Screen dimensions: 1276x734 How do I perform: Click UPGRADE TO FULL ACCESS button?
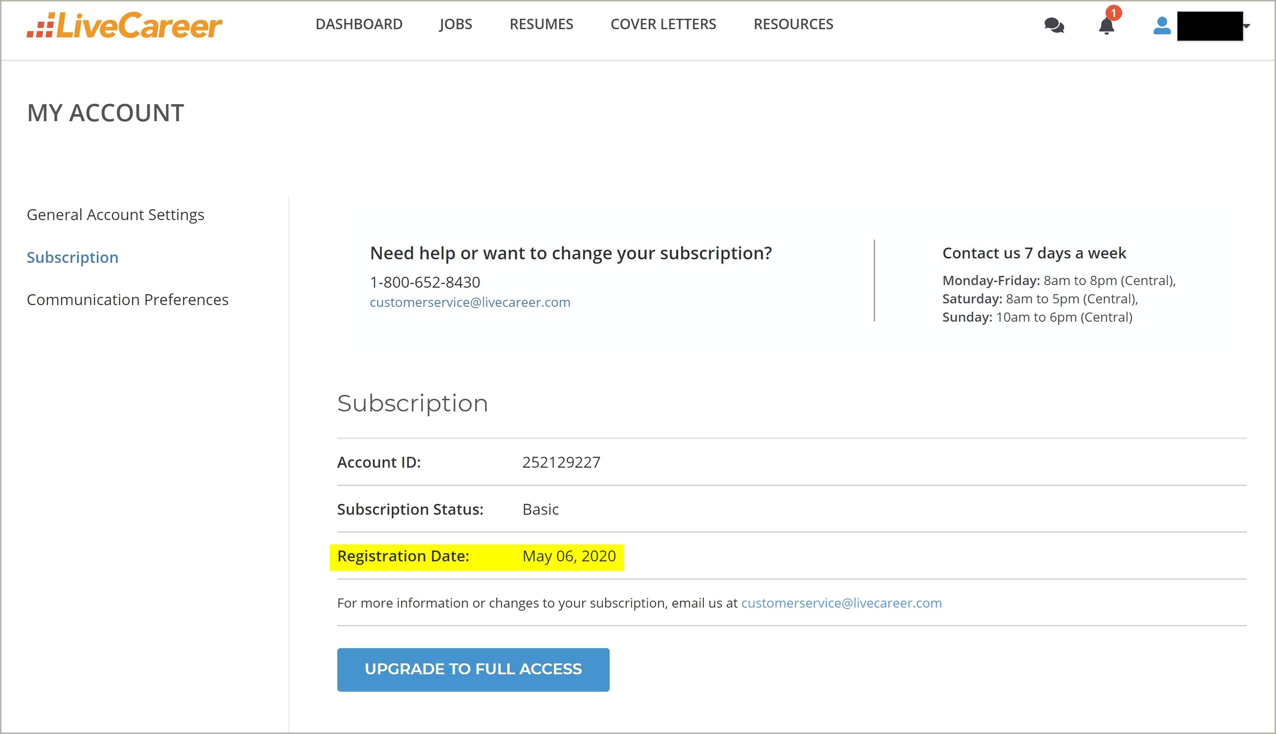(x=473, y=669)
